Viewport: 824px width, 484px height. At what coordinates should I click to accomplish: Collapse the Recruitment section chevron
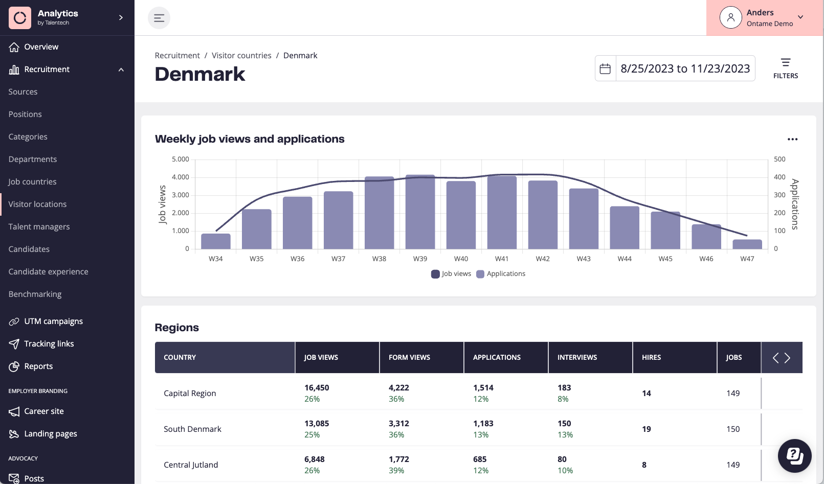121,70
